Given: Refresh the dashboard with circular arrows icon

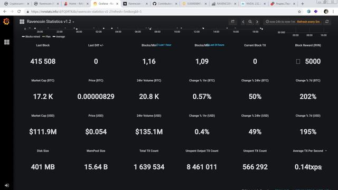Looking at the screenshot, I should pyautogui.click(x=327, y=22).
